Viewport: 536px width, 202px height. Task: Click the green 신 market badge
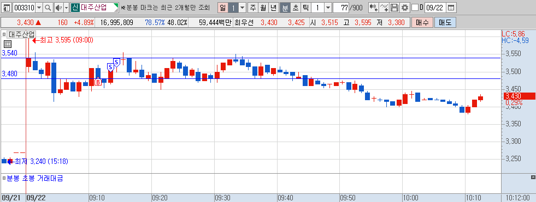[75, 8]
